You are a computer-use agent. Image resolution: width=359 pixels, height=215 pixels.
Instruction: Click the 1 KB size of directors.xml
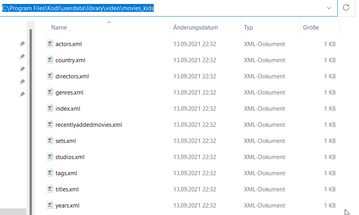click(330, 76)
